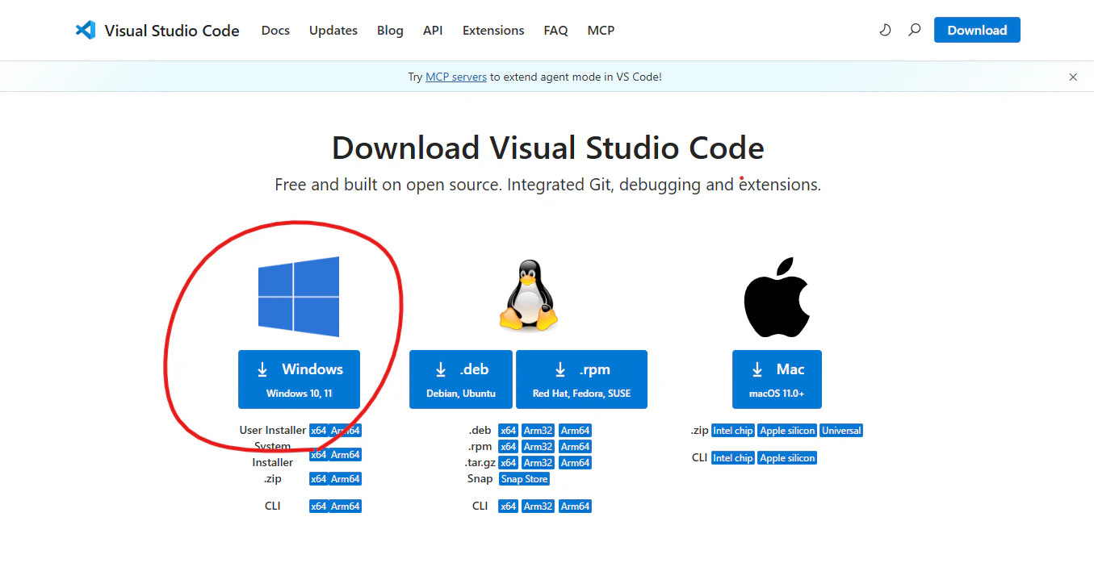
Task: Click the header Download button
Action: 977,30
